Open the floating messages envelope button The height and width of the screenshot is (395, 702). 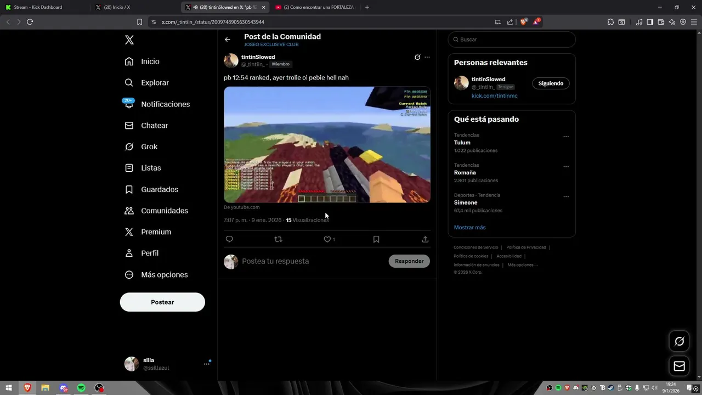click(x=680, y=366)
